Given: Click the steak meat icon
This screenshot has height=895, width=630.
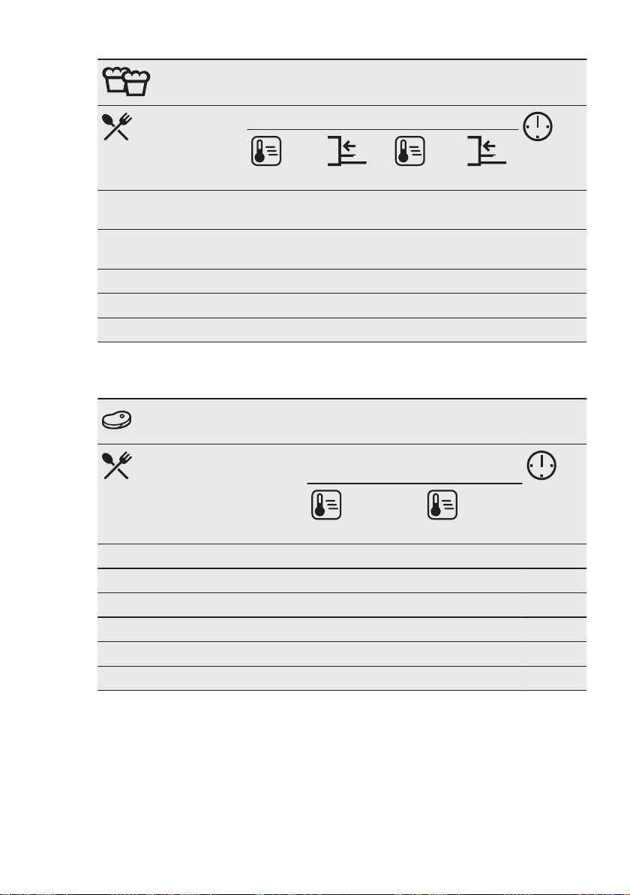Looking at the screenshot, I should coord(117,420).
